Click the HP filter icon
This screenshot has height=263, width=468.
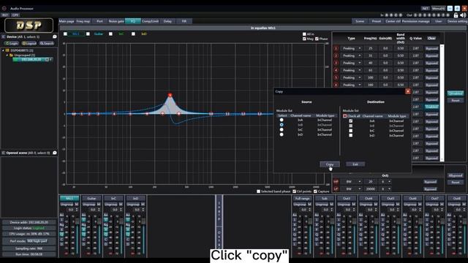[x=336, y=182]
